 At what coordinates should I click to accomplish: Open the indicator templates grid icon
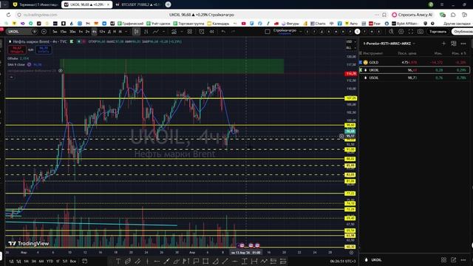coord(190,32)
